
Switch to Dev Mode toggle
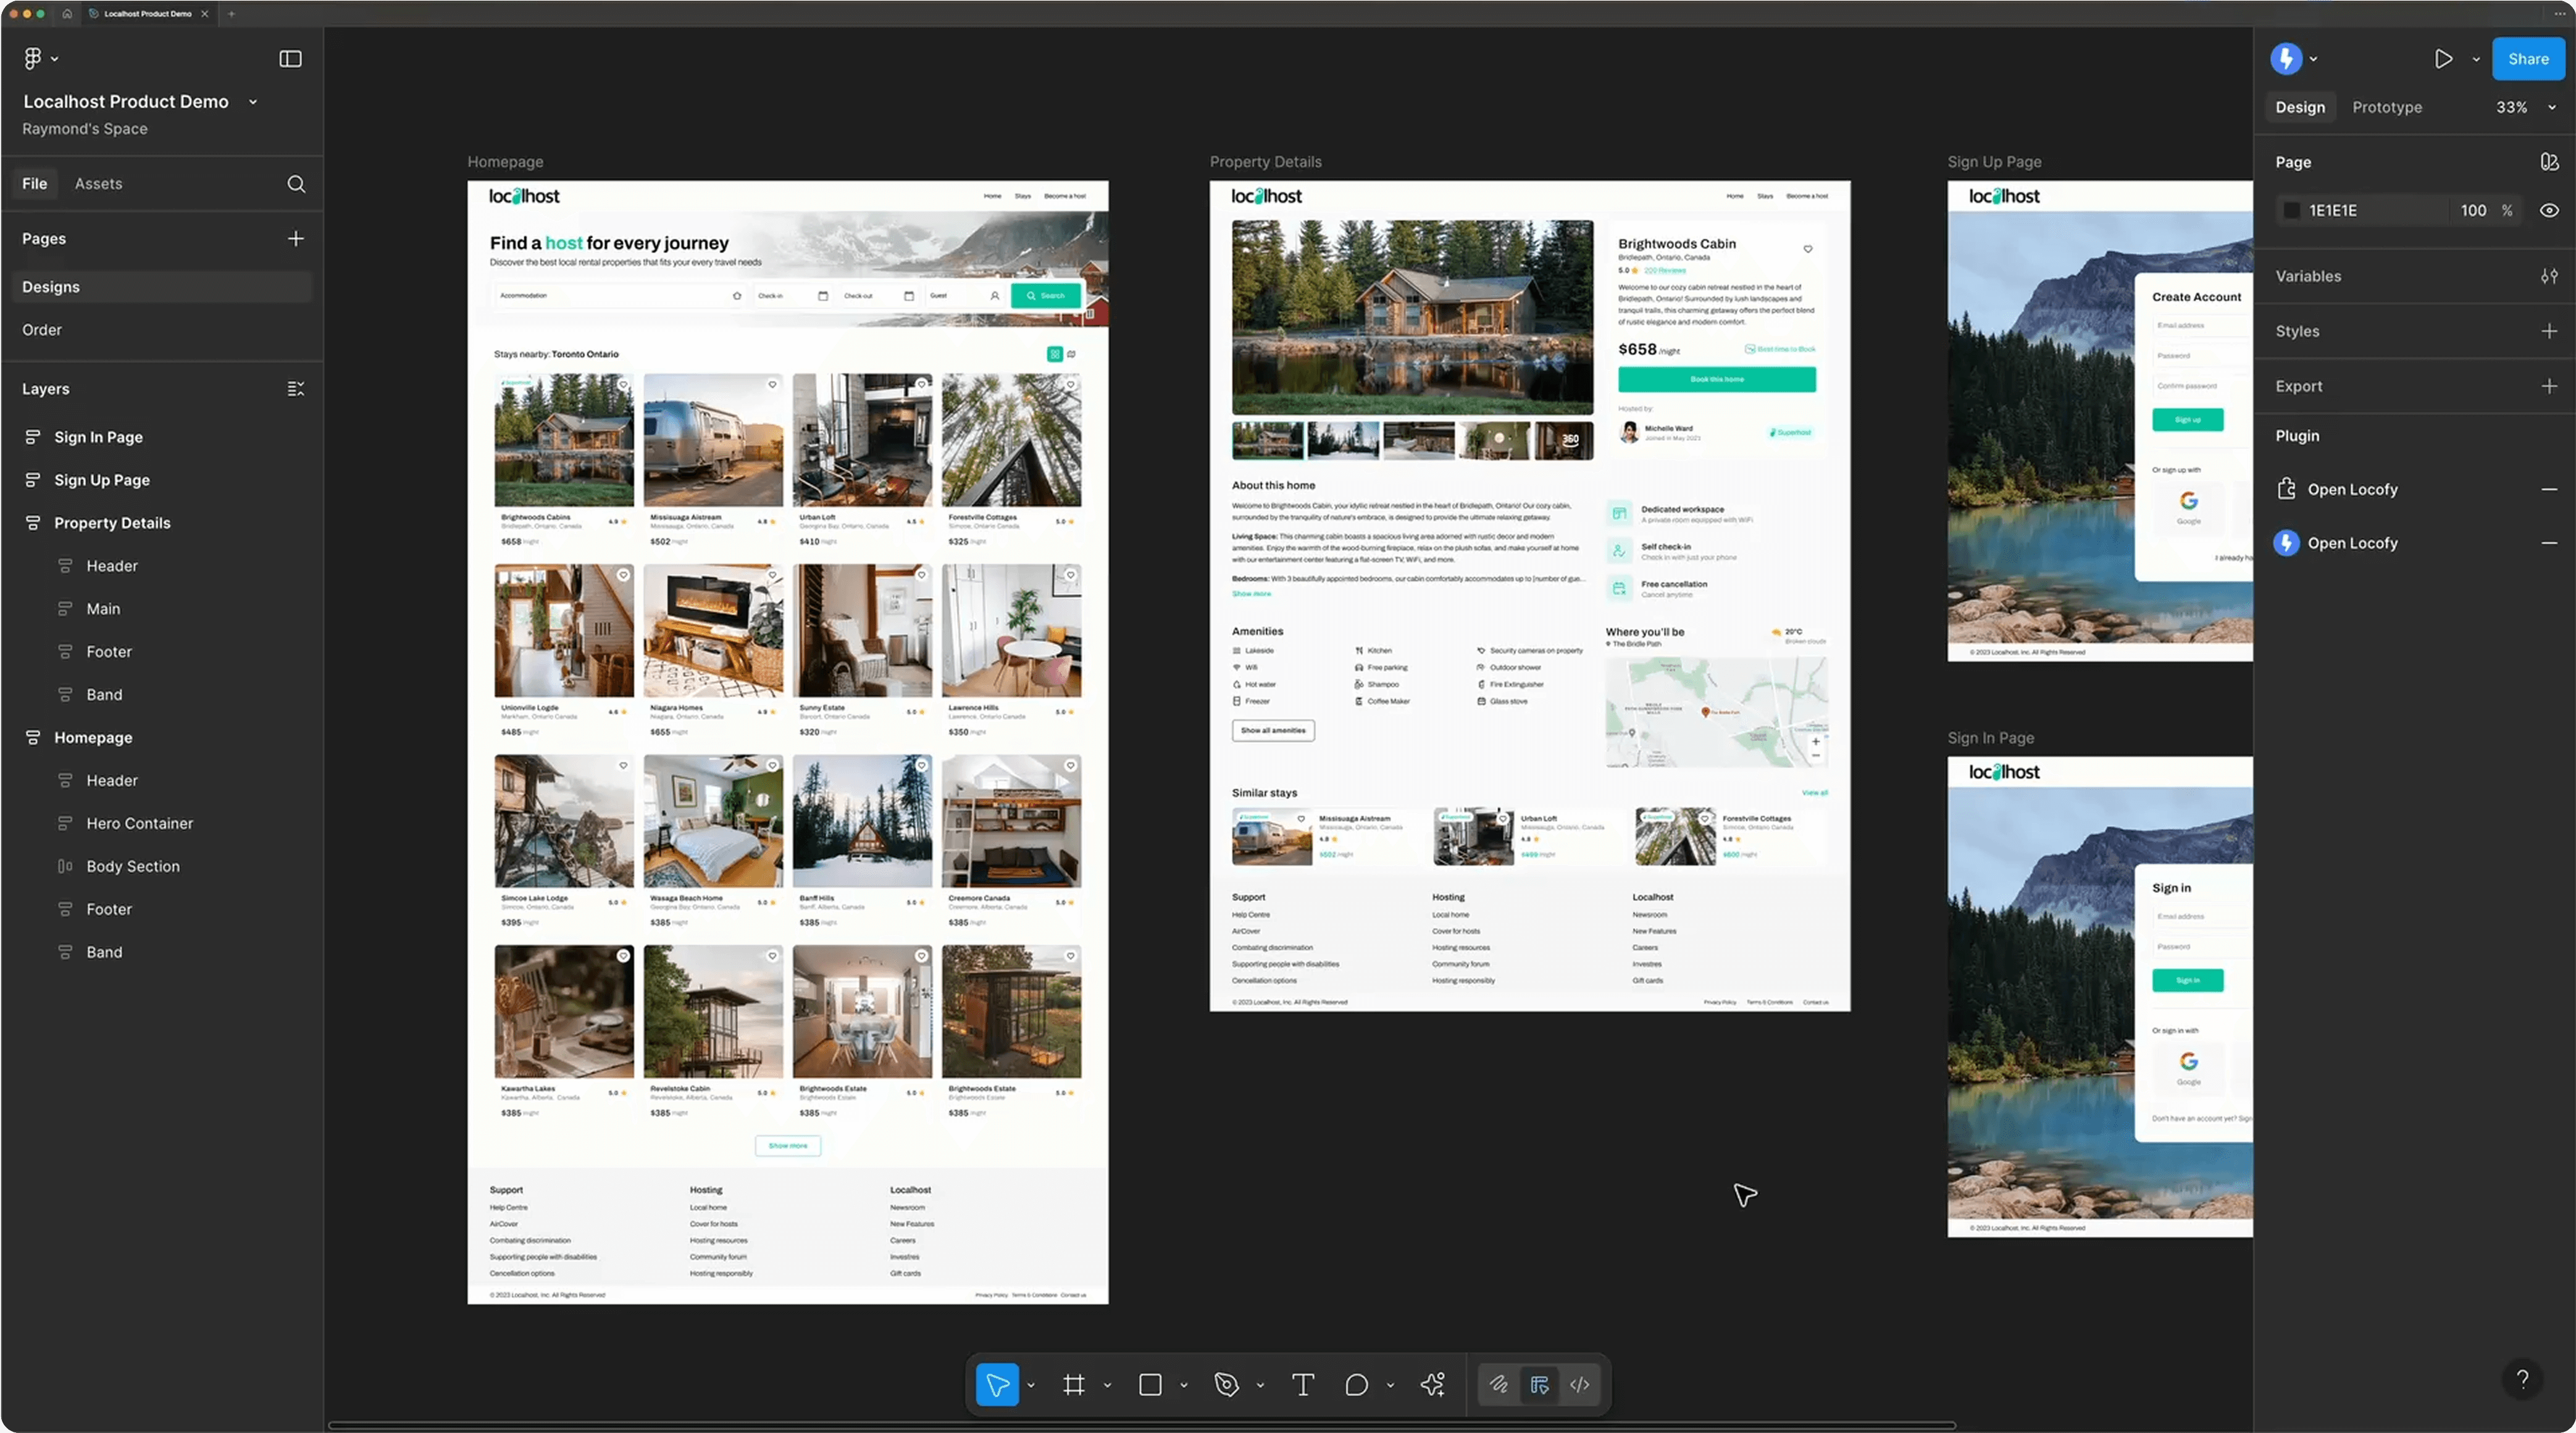(1579, 1385)
